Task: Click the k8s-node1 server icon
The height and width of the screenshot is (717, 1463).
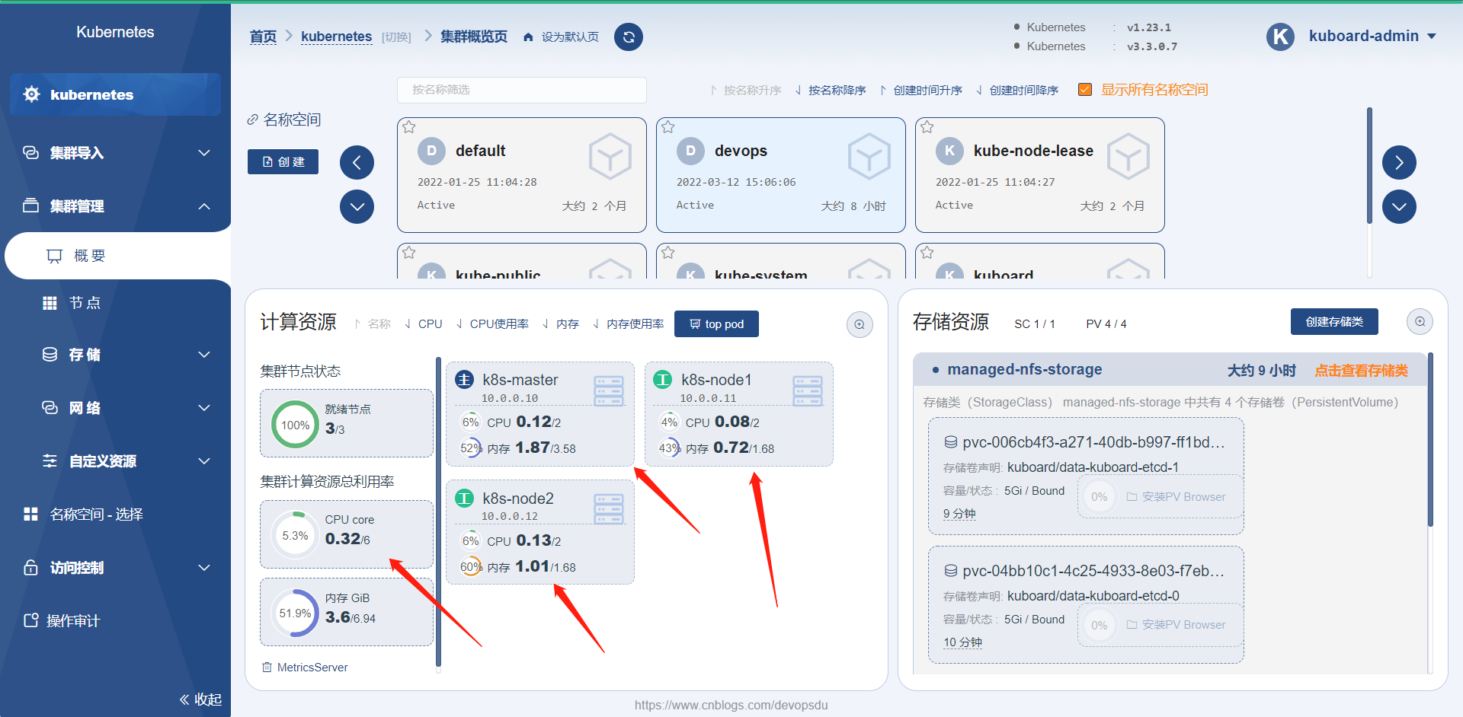Action: pyautogui.click(x=808, y=390)
